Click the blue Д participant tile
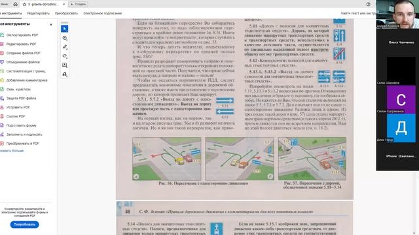This screenshot has width=419, height=235. pyautogui.click(x=401, y=128)
